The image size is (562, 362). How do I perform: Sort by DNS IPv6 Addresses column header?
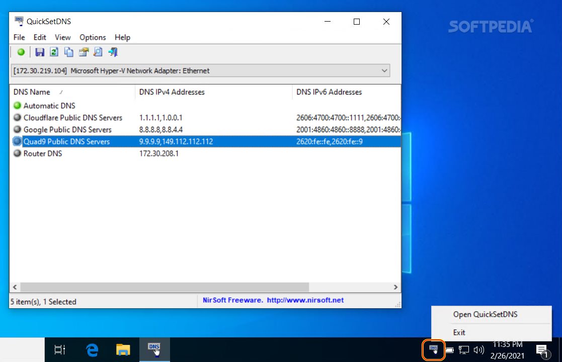(x=346, y=92)
